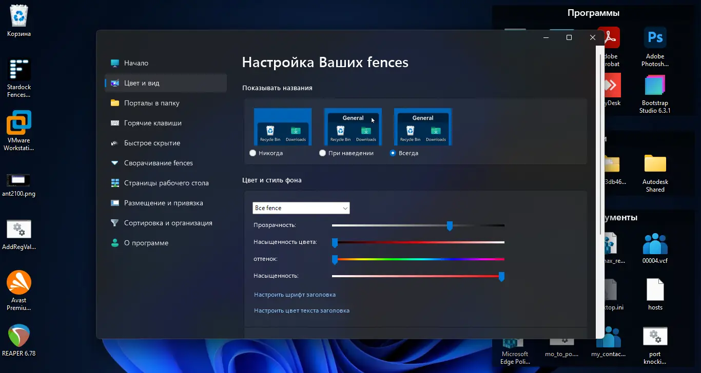Click the settings window vertical scrollbar
The height and width of the screenshot is (373, 701).
pyautogui.click(x=601, y=143)
